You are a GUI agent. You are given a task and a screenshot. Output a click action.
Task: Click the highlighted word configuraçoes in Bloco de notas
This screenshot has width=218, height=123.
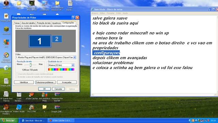coord(106,53)
